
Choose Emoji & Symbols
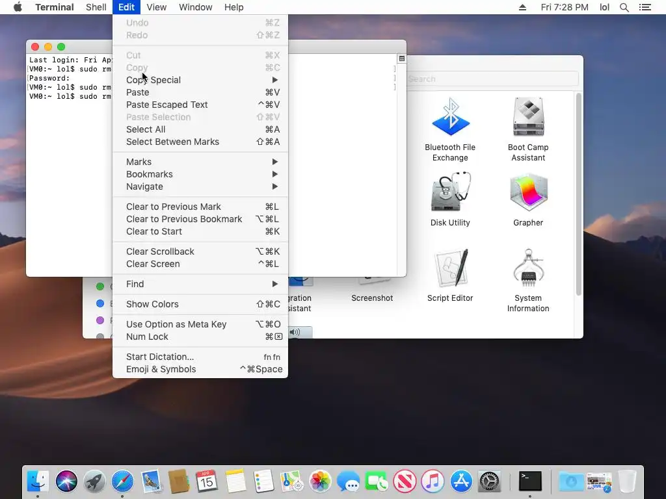200,369
